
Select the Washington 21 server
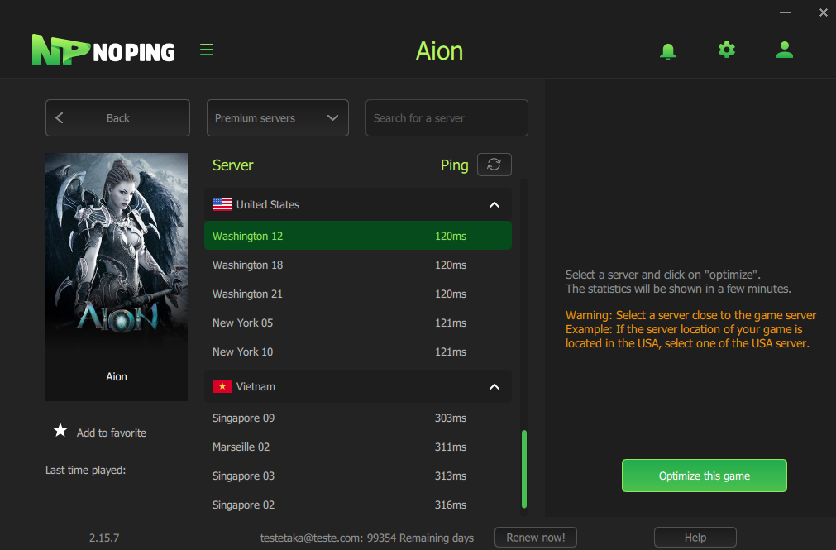[358, 294]
